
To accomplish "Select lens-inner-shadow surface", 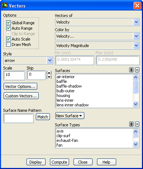I will [x=94, y=105].
